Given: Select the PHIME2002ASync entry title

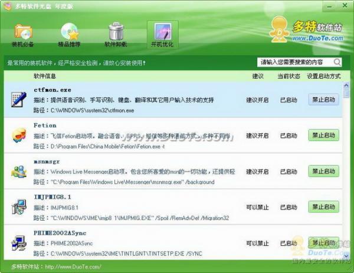Looking at the screenshot, I should pyautogui.click(x=60, y=233).
